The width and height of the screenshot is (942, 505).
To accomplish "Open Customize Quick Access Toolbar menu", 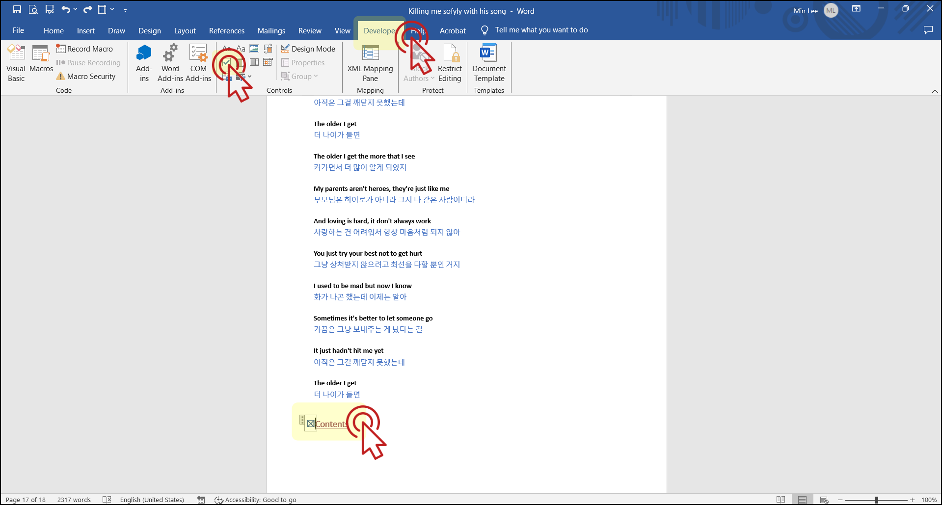I will click(x=125, y=10).
